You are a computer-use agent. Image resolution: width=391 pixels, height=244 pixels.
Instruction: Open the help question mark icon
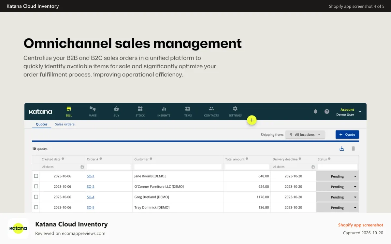click(327, 112)
